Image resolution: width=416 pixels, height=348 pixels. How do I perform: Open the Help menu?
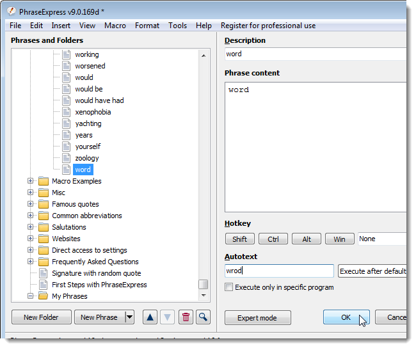pyautogui.click(x=204, y=26)
